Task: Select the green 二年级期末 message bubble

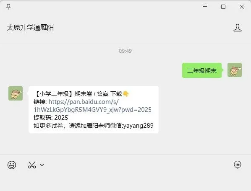Action: point(202,70)
